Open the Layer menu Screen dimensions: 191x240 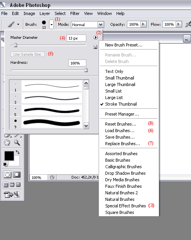44,13
